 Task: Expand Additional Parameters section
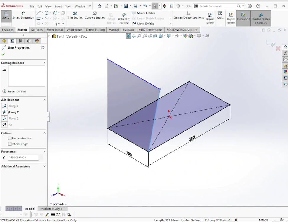tap(44, 166)
